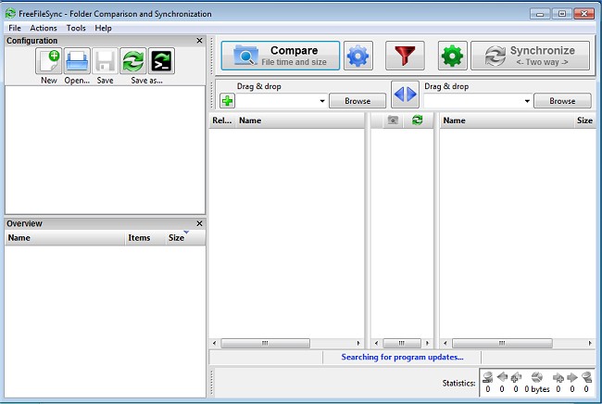Save as batch job terminal icon

(x=161, y=60)
